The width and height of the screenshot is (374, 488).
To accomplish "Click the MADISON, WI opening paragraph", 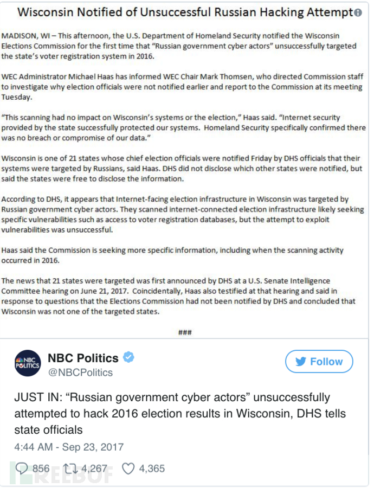I will pyautogui.click(x=179, y=46).
